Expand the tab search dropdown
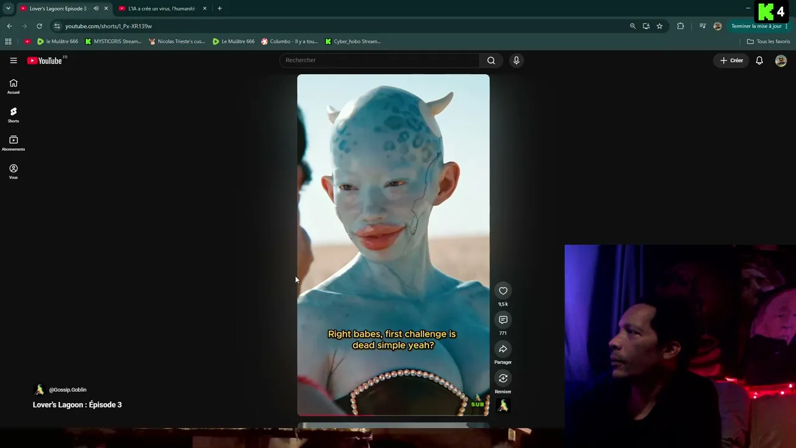The image size is (796, 448). [x=8, y=9]
